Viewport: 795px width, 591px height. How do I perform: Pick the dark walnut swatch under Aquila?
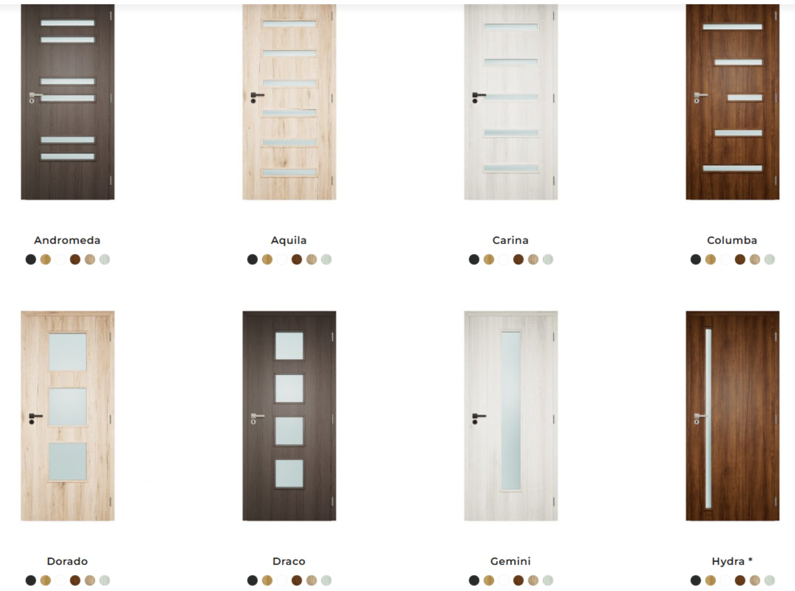tap(297, 259)
